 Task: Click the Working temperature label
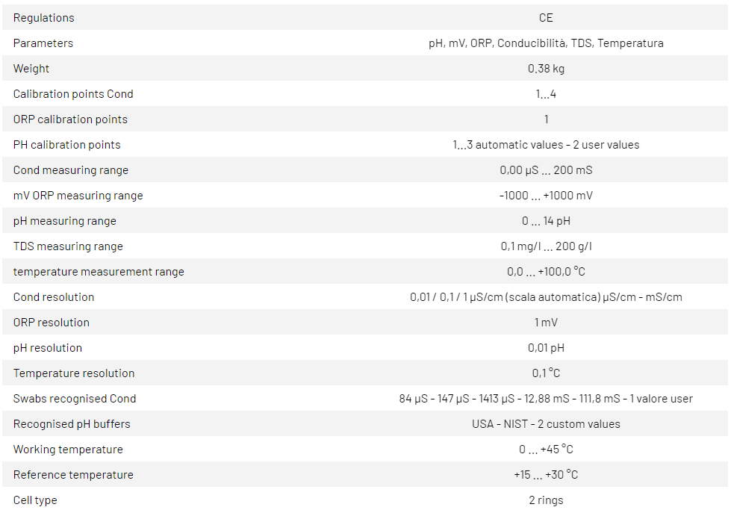pos(68,450)
